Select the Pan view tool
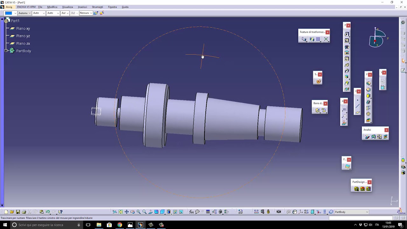 [x=127, y=212]
